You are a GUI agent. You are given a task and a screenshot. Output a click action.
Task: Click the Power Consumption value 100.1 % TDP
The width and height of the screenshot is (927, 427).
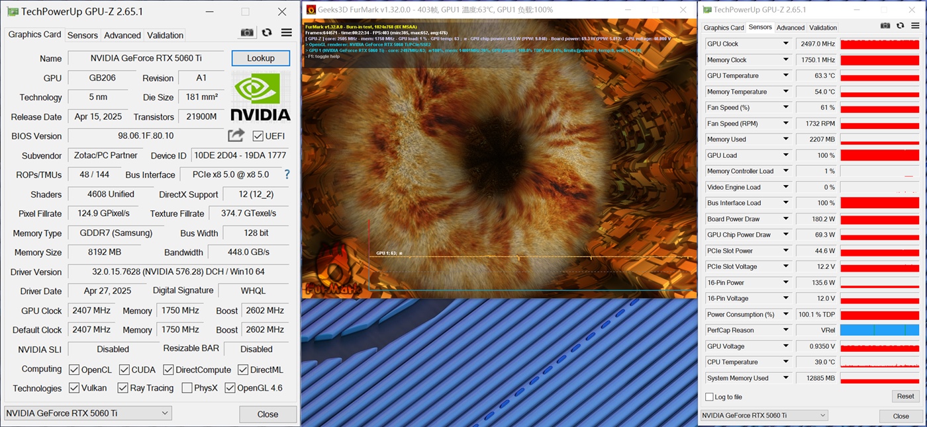point(816,314)
